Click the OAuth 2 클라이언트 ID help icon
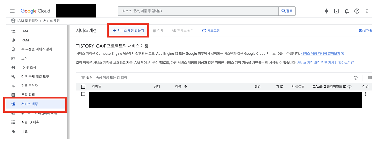Image resolution: width=373 pixels, height=141 pixels. tap(349, 86)
